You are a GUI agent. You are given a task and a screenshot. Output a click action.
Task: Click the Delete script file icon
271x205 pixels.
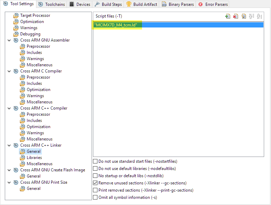point(236,16)
